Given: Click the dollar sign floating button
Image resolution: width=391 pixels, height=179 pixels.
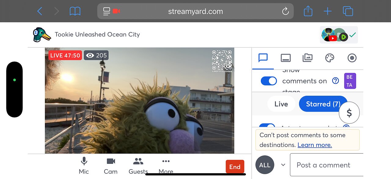Looking at the screenshot, I should point(349,113).
